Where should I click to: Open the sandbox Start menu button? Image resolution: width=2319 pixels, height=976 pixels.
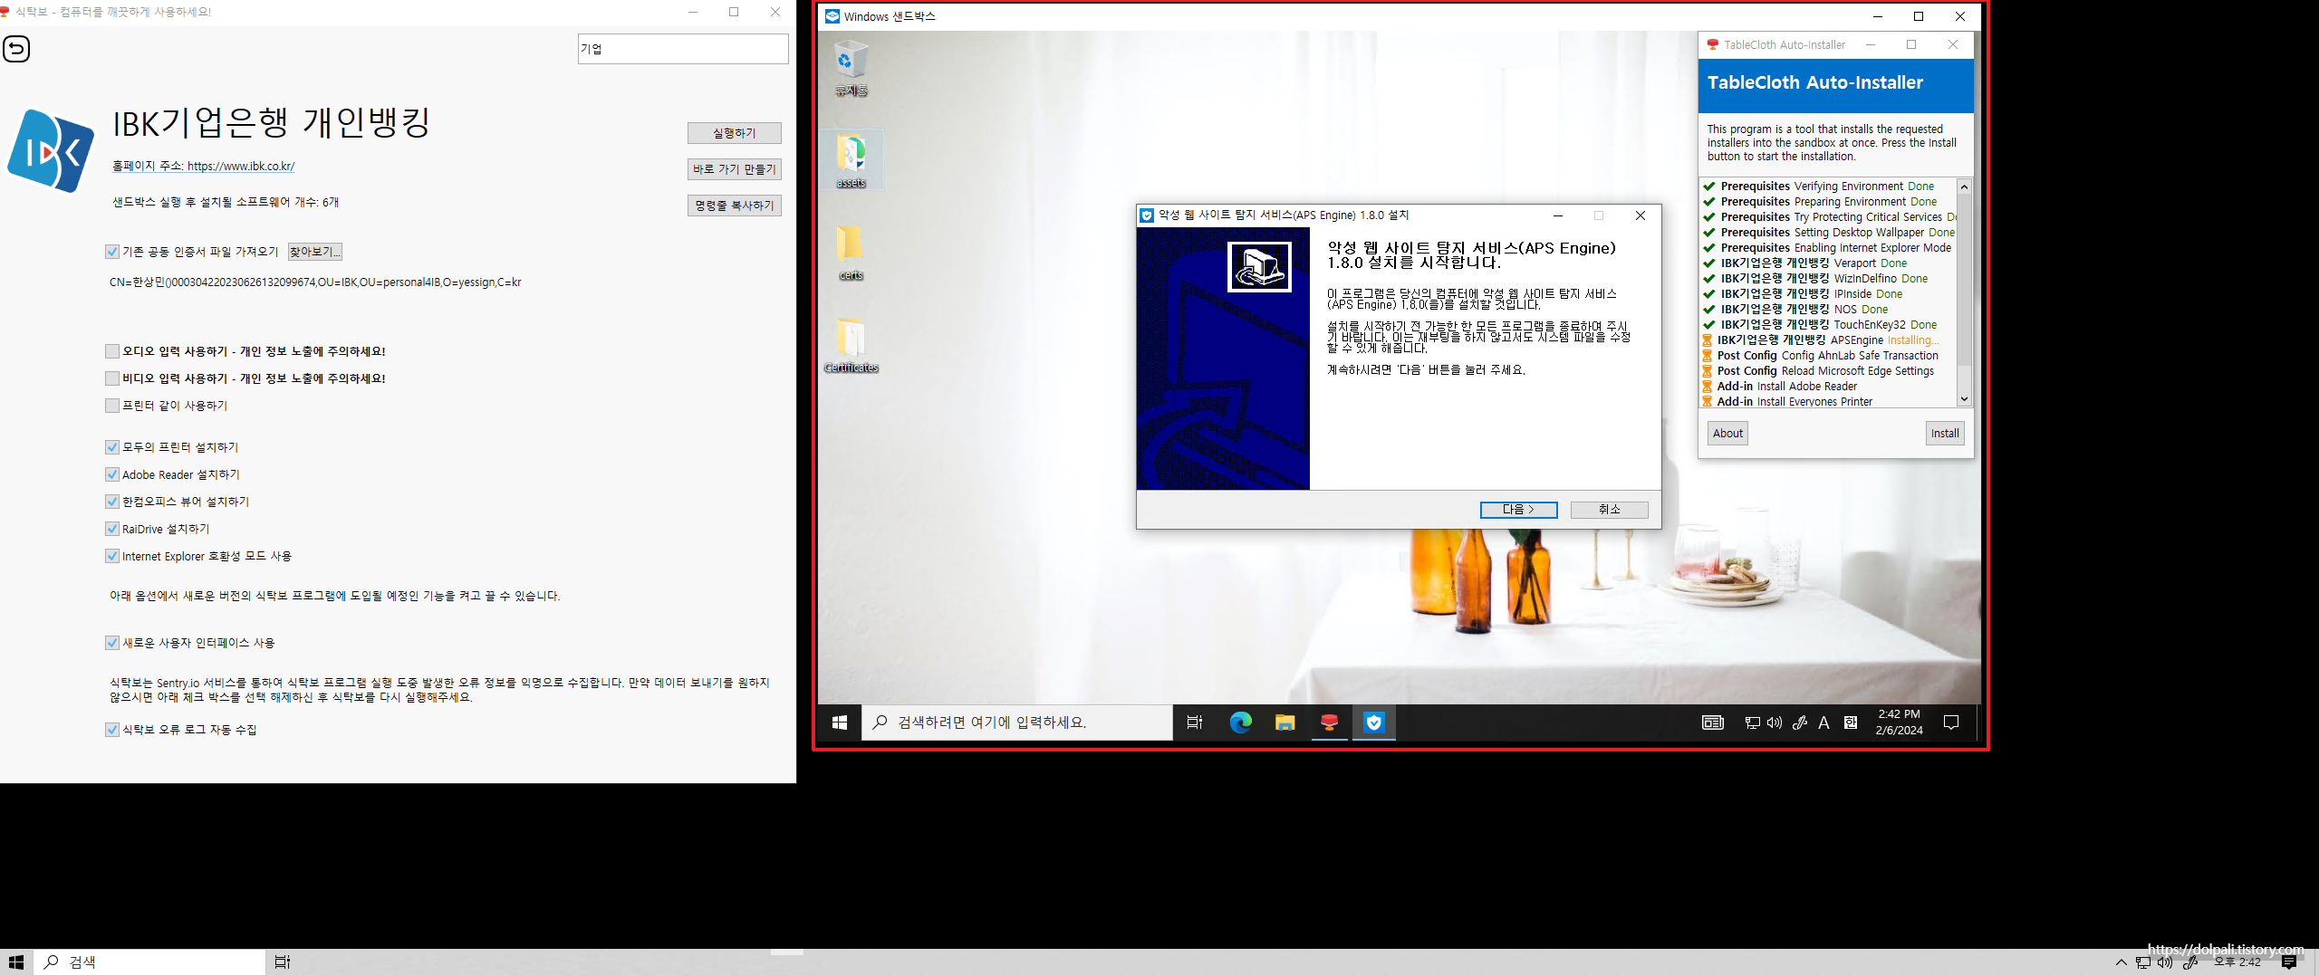(840, 722)
